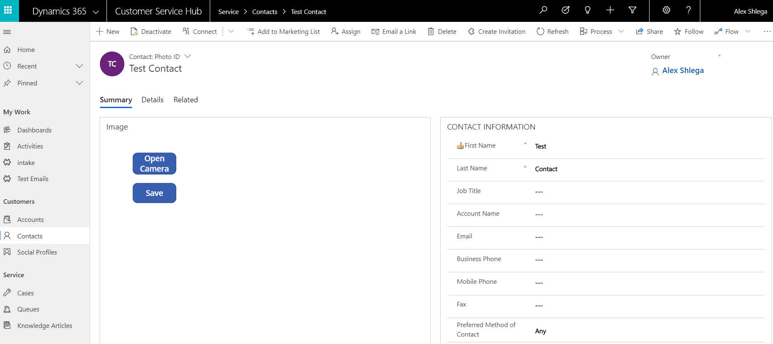Screen dimensions: 773x344
Task: Click Add to Marketing List
Action: click(x=284, y=31)
